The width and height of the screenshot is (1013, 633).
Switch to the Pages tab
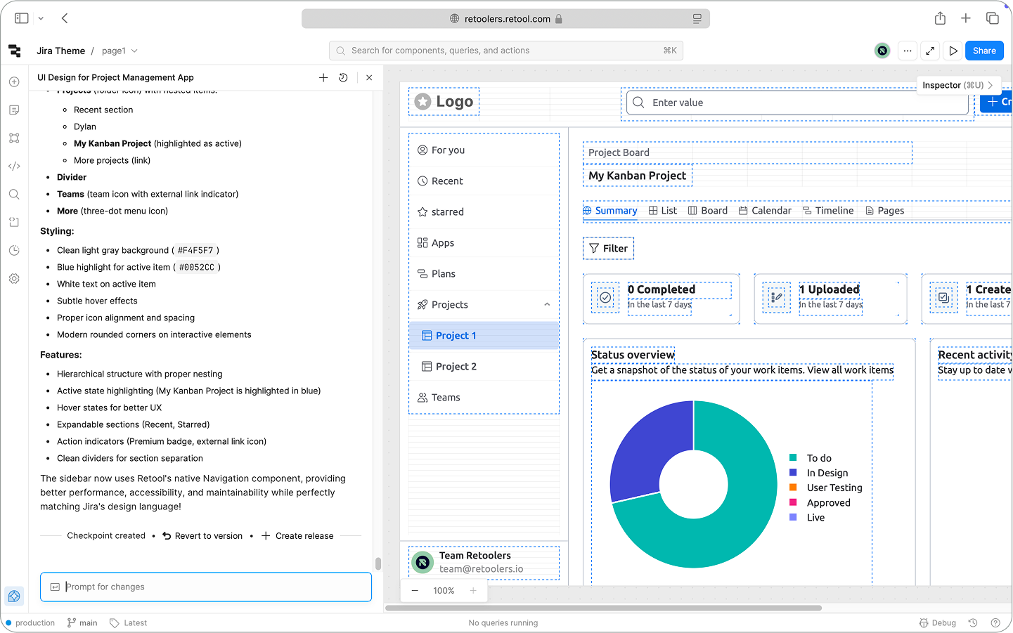tap(884, 211)
